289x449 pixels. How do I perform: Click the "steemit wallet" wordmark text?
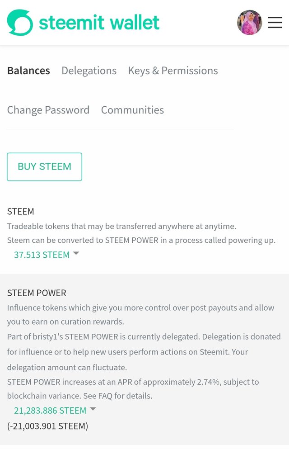click(x=99, y=23)
